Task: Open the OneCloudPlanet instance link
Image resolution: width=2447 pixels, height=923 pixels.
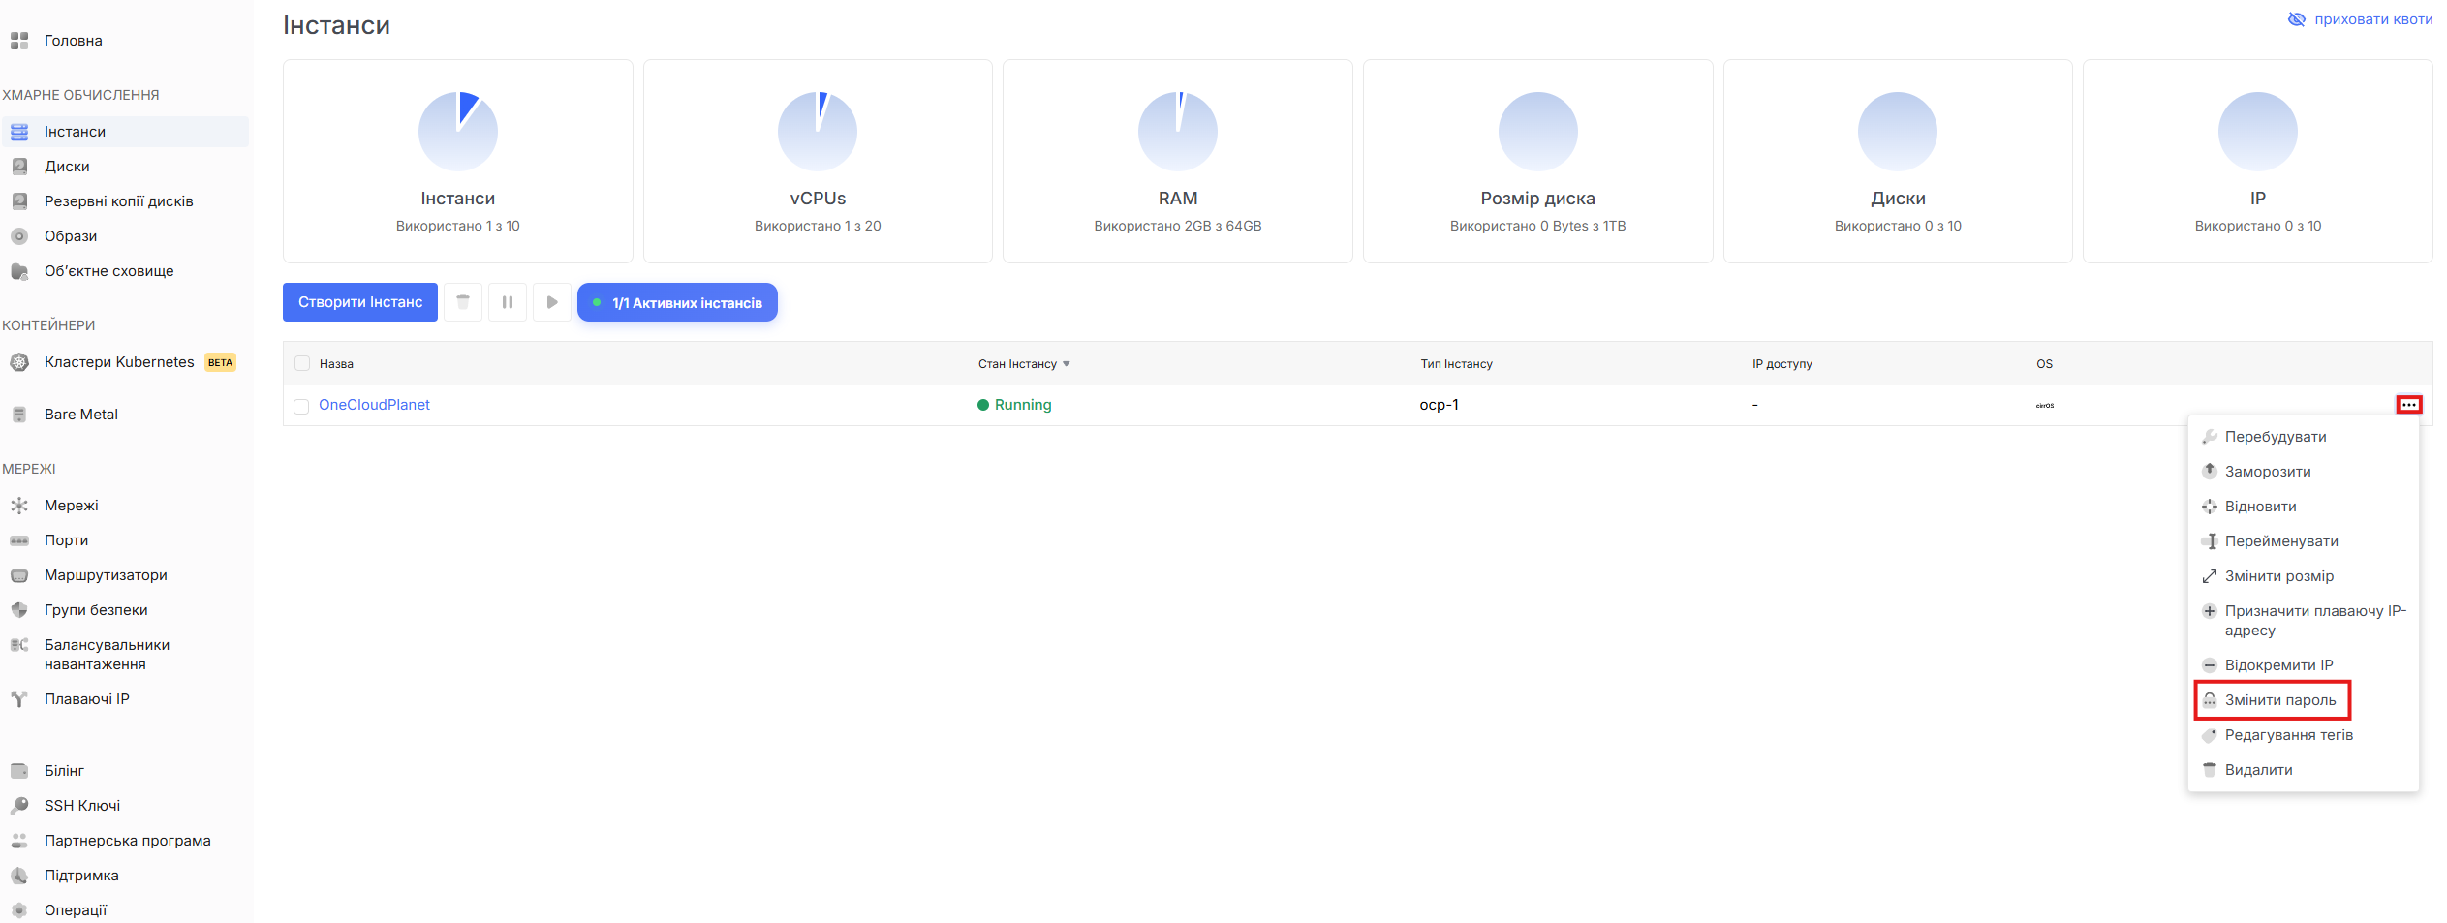Action: point(374,405)
